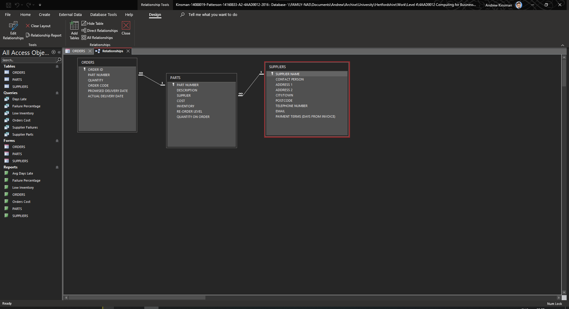Generate the Relationship Report
Screen dimensions: 569x309
click(x=44, y=35)
